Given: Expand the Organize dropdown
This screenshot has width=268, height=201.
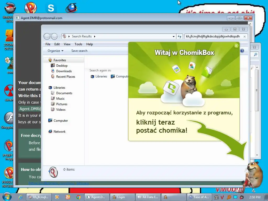Looking at the screenshot, I should [55, 51].
